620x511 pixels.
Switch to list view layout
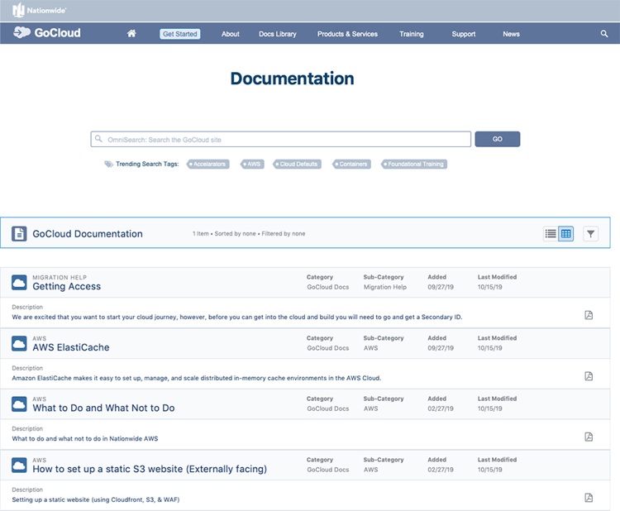[551, 233]
